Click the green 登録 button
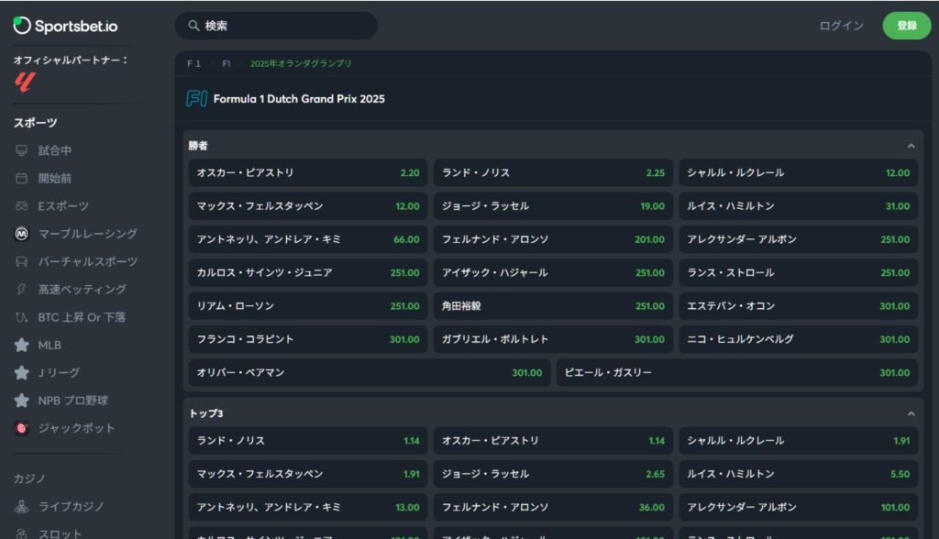939x539 pixels. coord(907,26)
